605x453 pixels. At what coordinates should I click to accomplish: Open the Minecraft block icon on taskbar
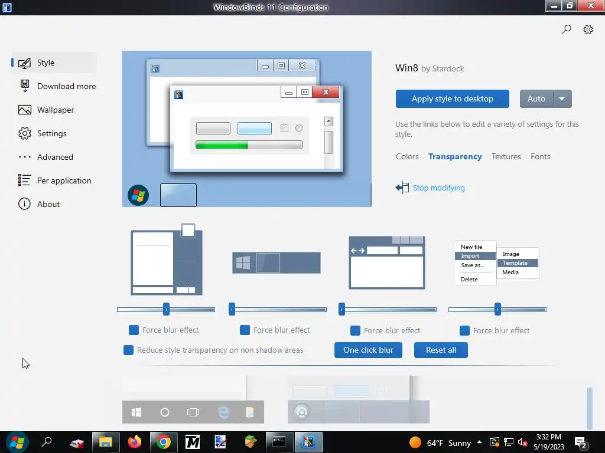coord(251,442)
